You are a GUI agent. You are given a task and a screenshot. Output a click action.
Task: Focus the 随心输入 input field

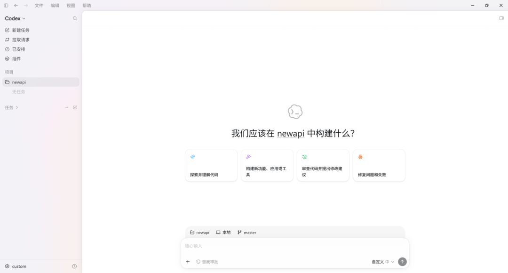tap(295, 246)
